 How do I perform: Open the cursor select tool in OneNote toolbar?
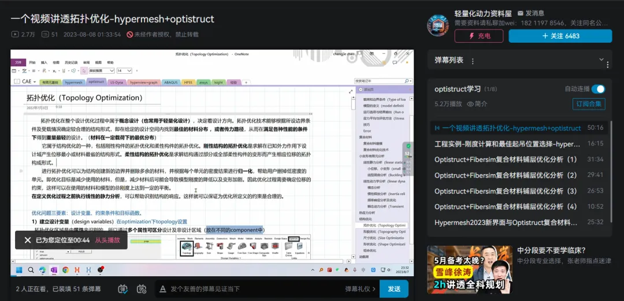tap(84, 71)
